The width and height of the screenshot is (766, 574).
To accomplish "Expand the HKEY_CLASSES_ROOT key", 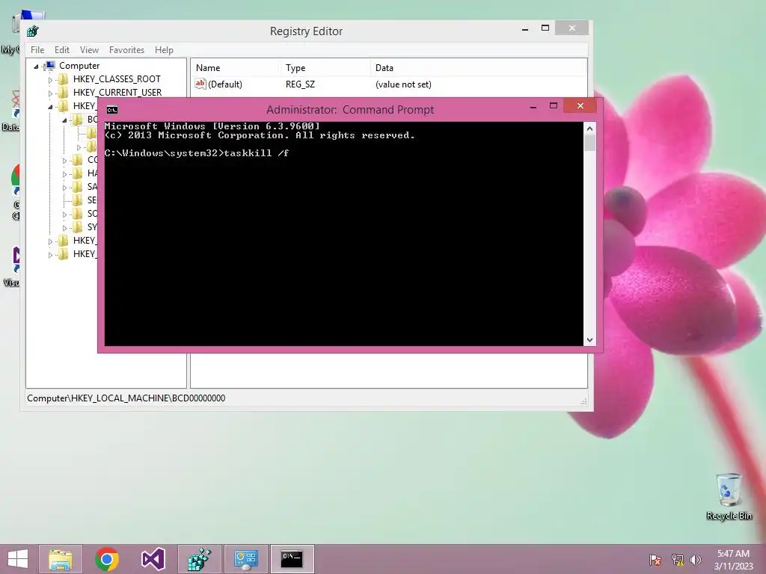I will [50, 79].
